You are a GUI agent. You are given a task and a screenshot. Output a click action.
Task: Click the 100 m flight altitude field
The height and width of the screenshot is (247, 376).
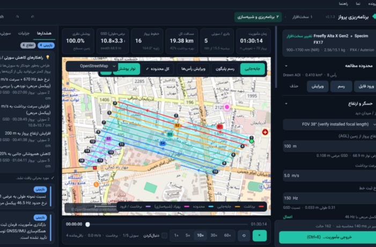[x=329, y=146]
